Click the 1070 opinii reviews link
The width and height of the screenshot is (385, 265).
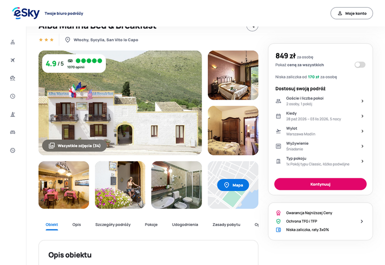pyautogui.click(x=76, y=67)
